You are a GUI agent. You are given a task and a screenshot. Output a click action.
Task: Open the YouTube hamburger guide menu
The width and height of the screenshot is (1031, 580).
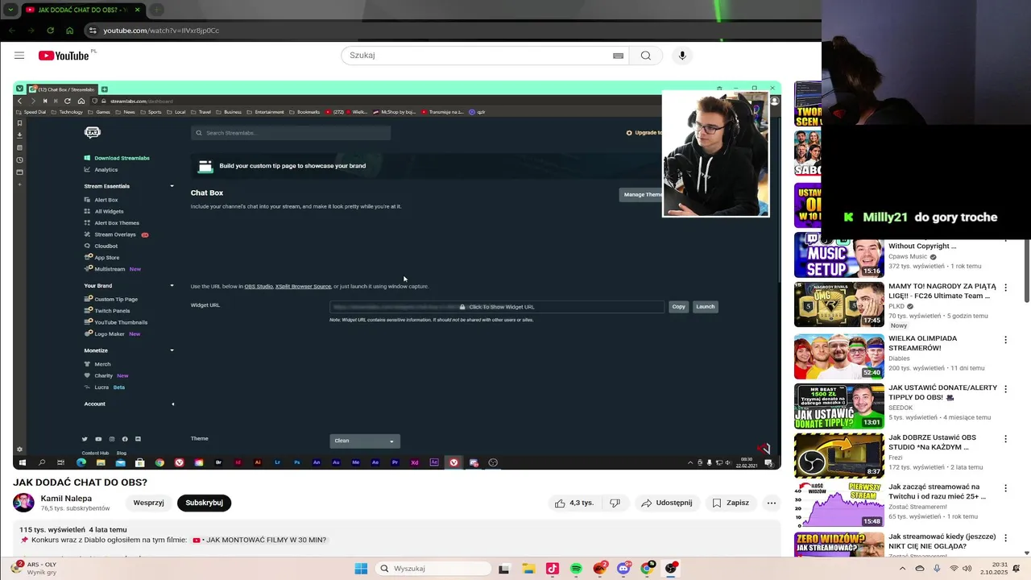coord(19,56)
